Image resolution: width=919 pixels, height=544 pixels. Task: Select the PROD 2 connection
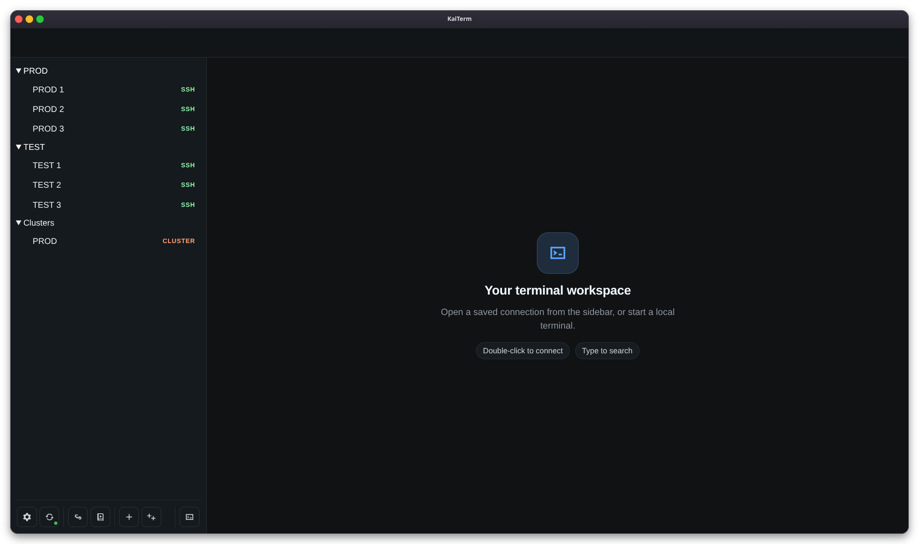click(x=108, y=109)
